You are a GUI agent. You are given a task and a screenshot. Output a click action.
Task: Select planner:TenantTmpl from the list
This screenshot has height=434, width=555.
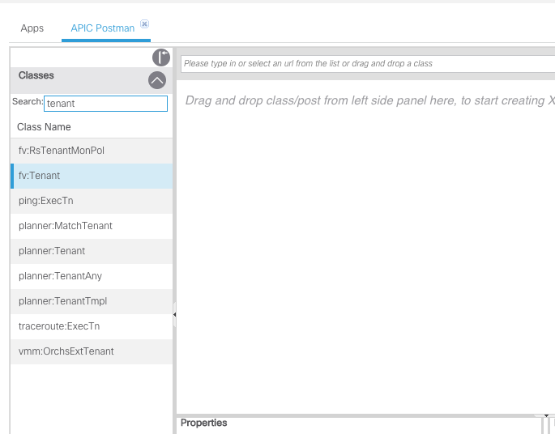click(62, 301)
